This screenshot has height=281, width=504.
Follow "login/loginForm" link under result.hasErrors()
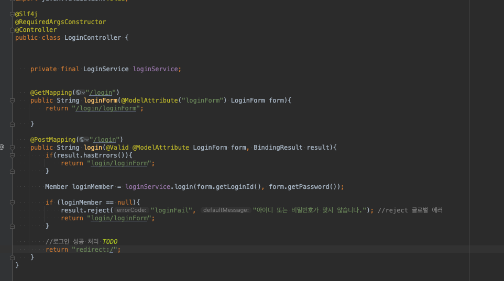(119, 163)
